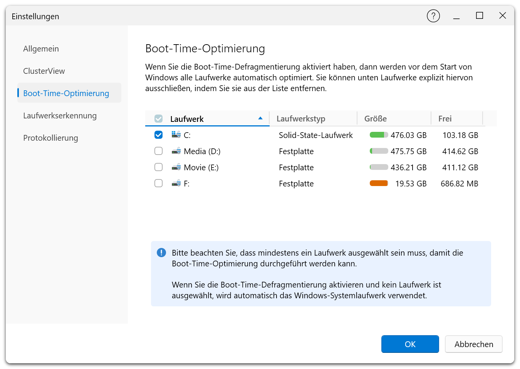Viewport: 520px width, 369px height.
Task: Click the 414.62 GB free value
Action: (x=460, y=151)
